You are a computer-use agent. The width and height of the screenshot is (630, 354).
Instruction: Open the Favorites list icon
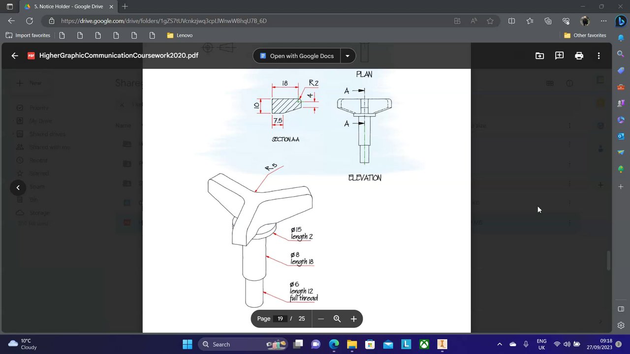(530, 21)
